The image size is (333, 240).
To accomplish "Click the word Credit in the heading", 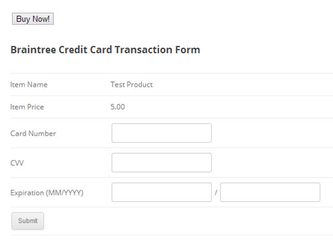I will pyautogui.click(x=73, y=50).
